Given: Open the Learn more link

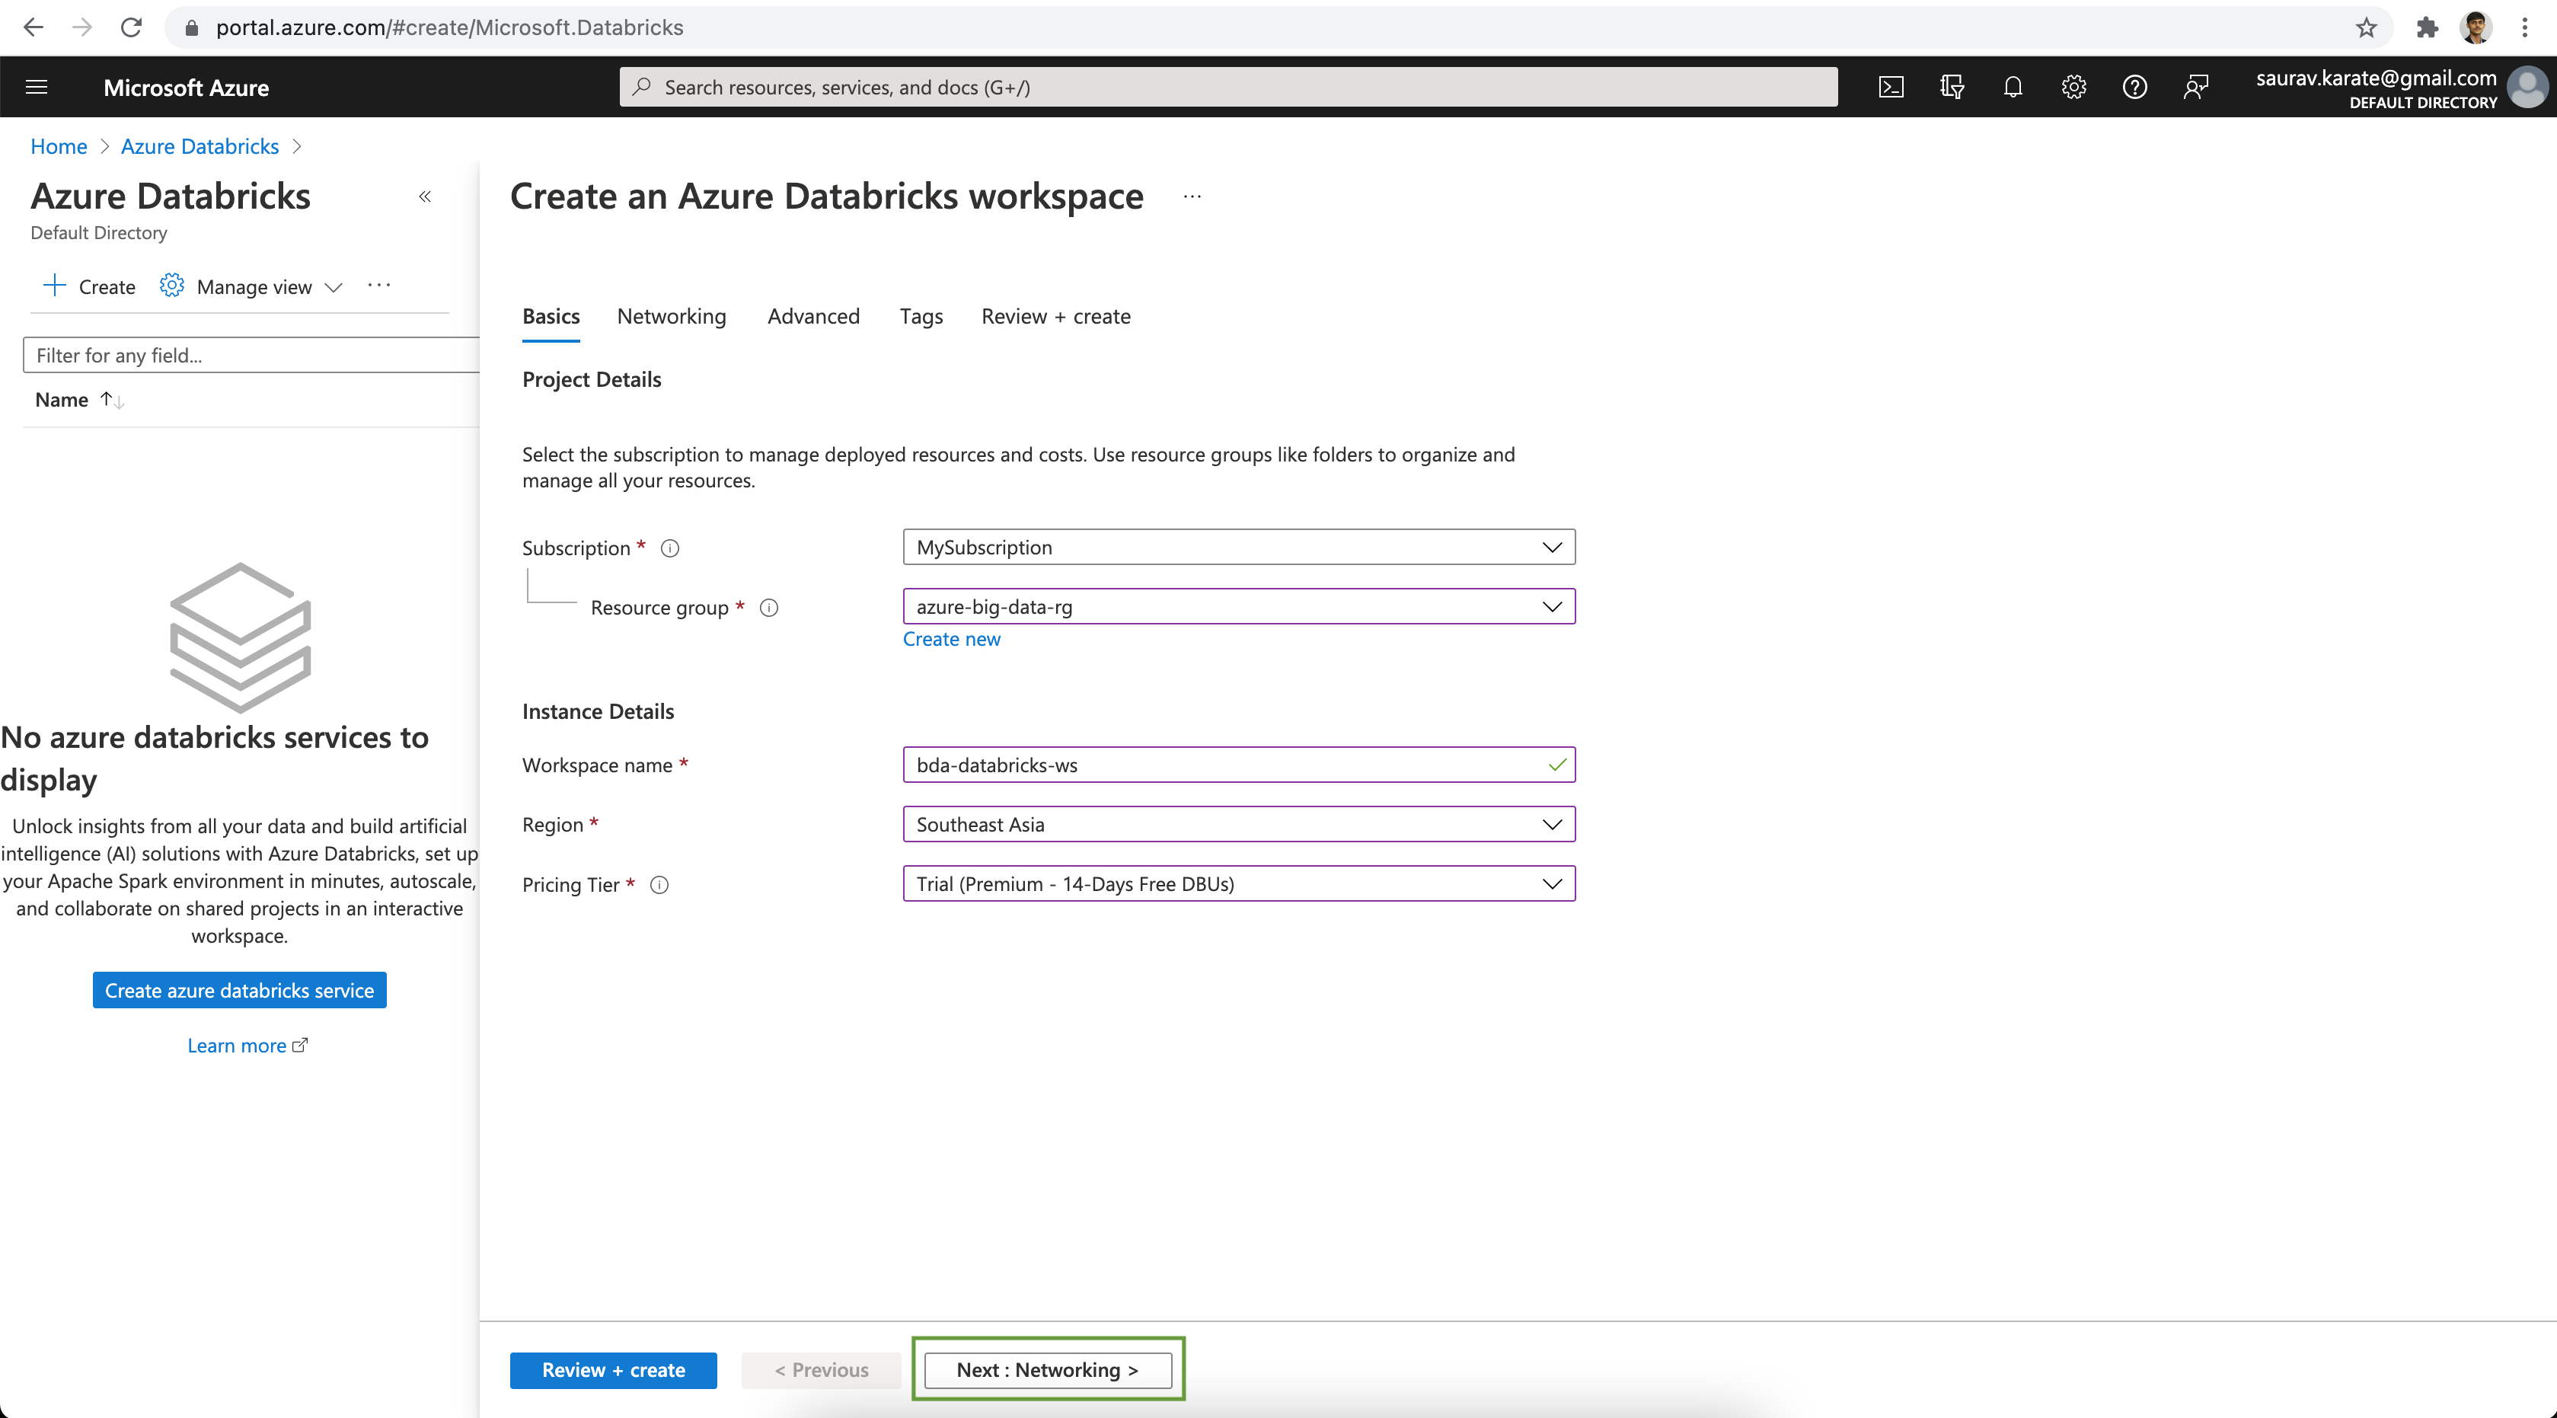Looking at the screenshot, I should (247, 1046).
